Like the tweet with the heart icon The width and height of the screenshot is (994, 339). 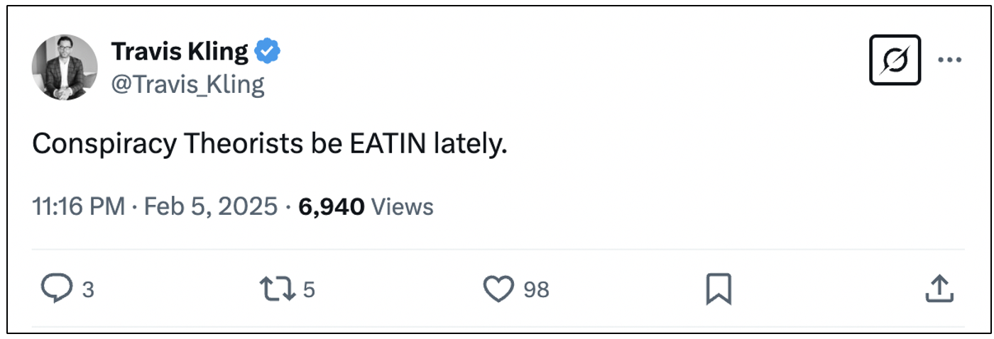click(x=498, y=289)
